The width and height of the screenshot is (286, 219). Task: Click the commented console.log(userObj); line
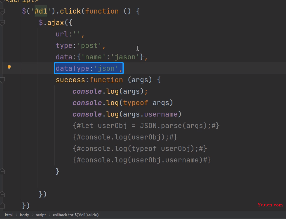click(x=125, y=137)
